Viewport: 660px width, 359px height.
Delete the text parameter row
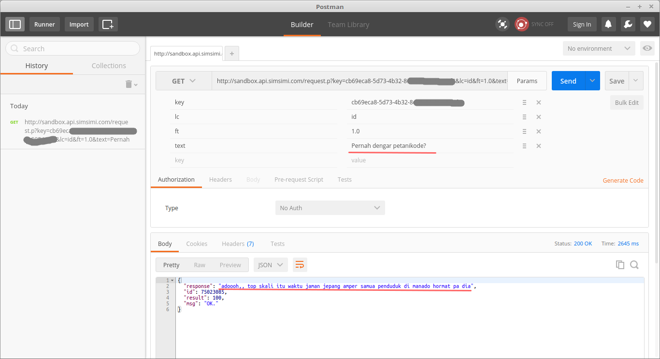539,146
